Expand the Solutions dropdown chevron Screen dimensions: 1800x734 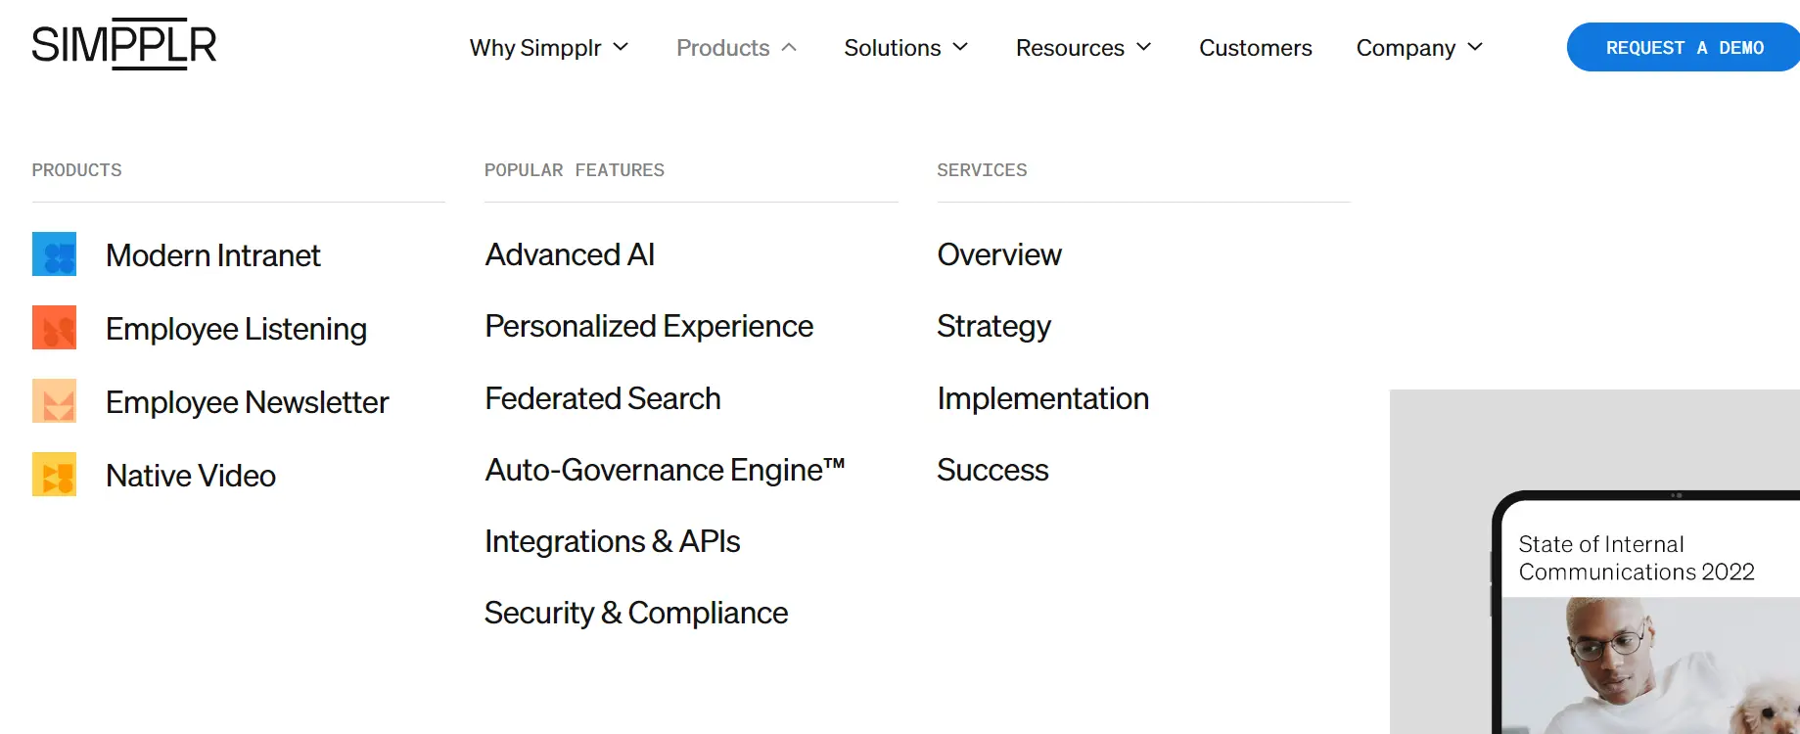point(960,47)
